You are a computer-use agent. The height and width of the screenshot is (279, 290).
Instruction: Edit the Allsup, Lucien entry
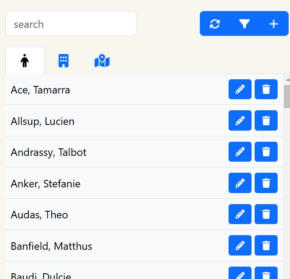click(x=240, y=120)
